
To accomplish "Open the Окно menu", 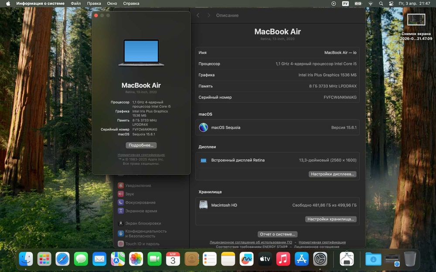I will click(112, 3).
